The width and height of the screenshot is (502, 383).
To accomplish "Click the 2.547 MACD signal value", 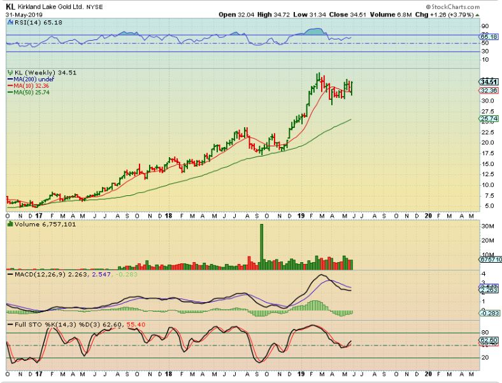I will click(x=101, y=274).
